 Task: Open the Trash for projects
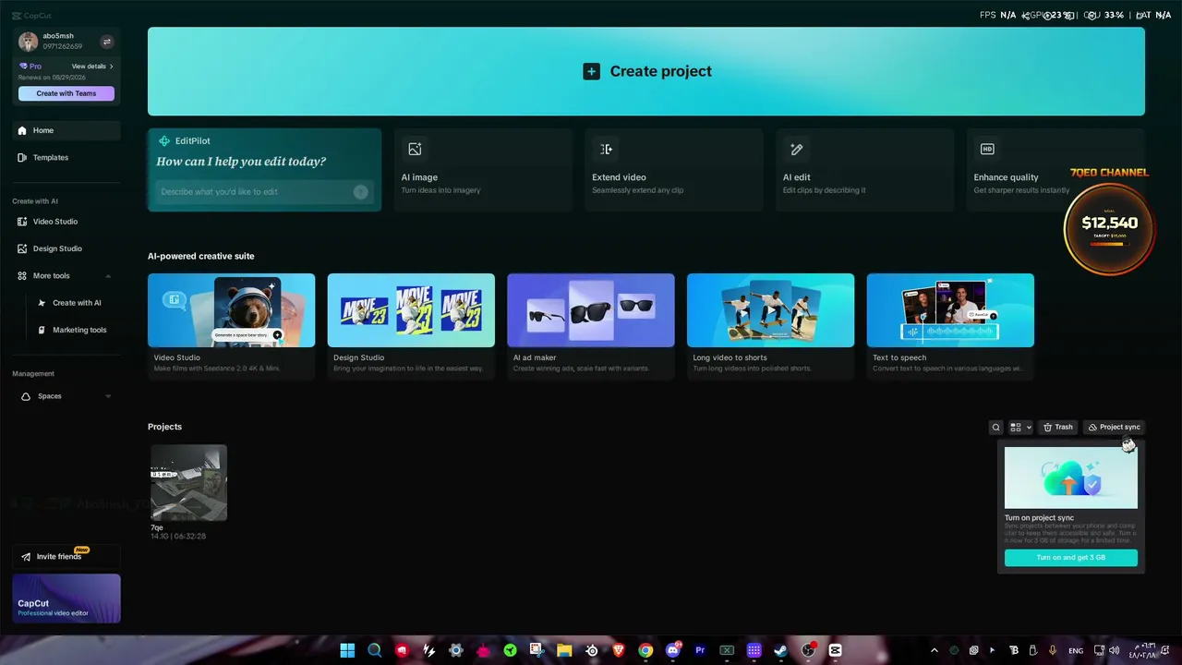[x=1058, y=428]
